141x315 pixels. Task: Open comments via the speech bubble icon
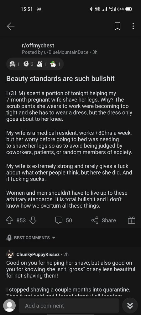pyautogui.click(x=59, y=220)
